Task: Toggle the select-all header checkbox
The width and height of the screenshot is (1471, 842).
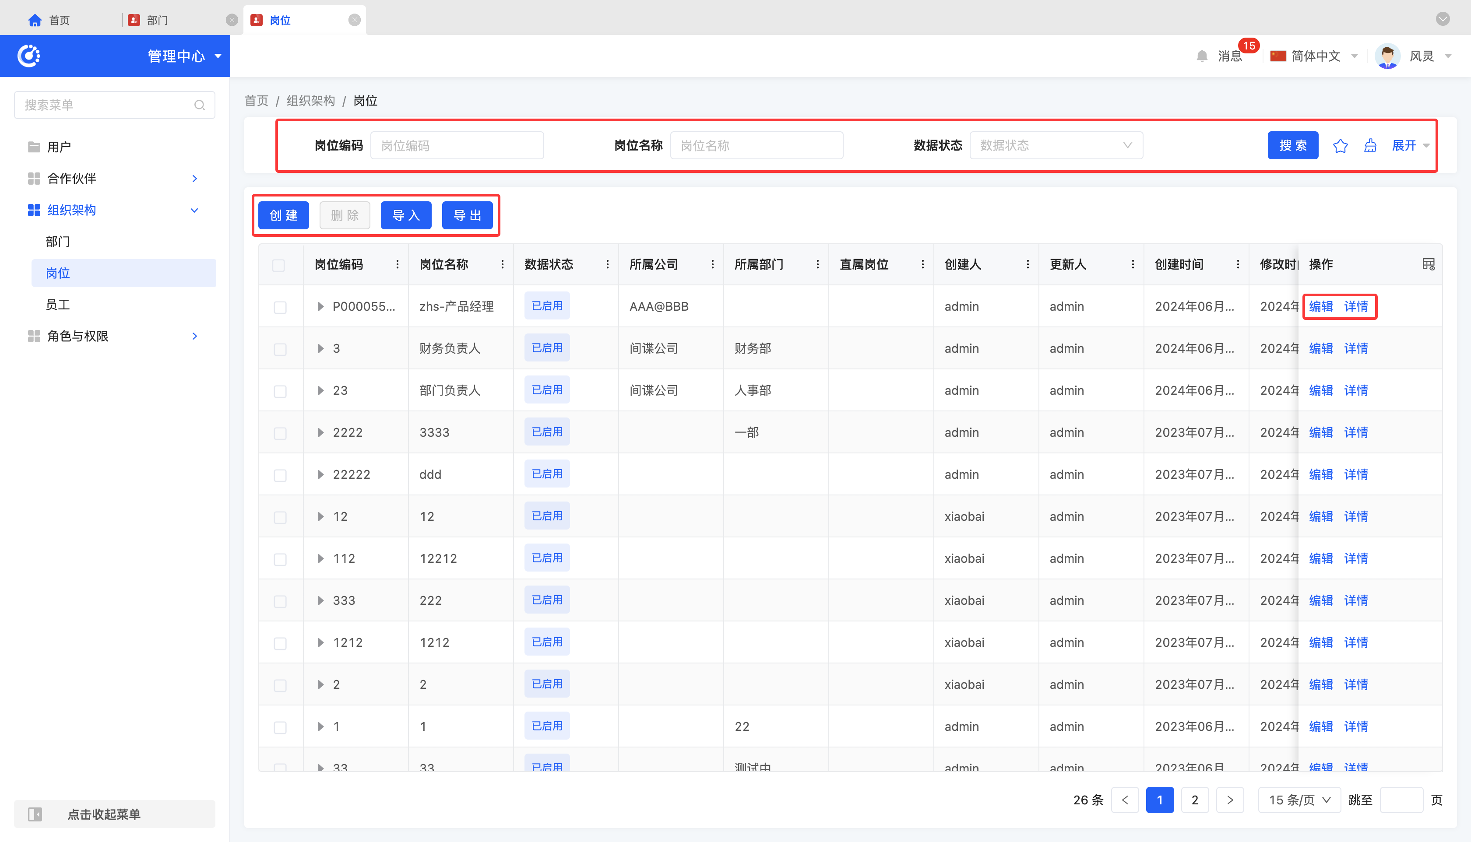Action: click(x=279, y=265)
